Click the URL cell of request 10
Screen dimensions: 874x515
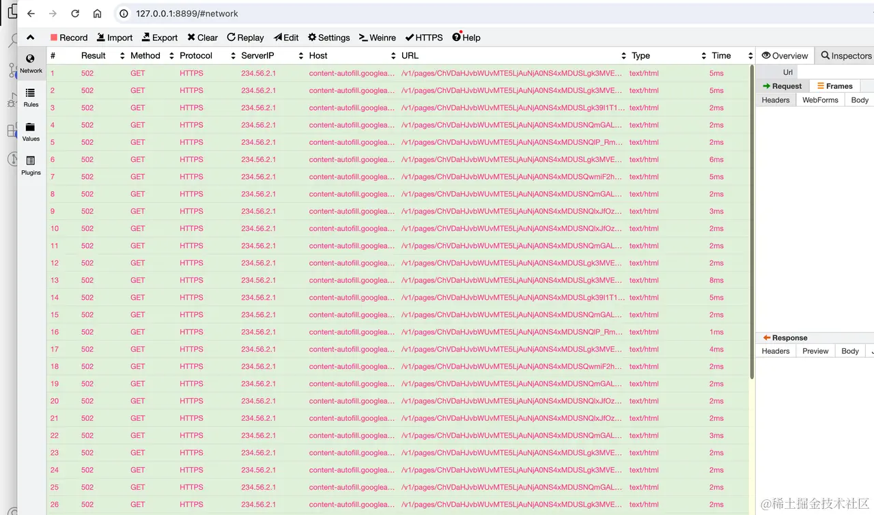(x=512, y=229)
